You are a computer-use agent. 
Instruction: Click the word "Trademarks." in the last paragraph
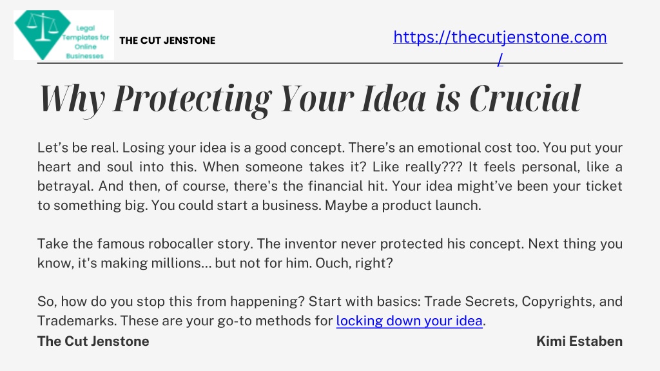(x=77, y=321)
